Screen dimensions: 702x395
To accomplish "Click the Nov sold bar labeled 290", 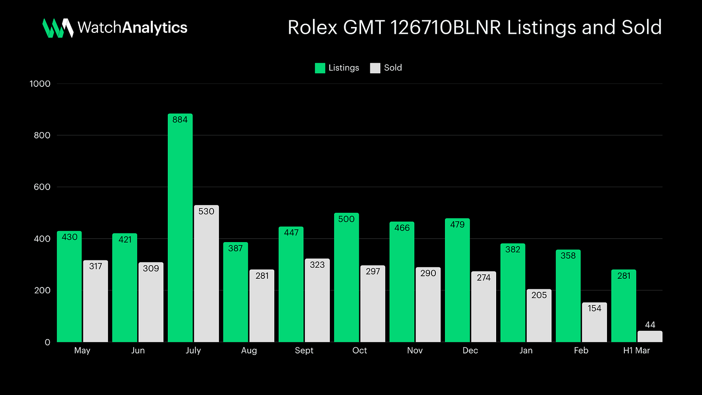I will pos(428,304).
